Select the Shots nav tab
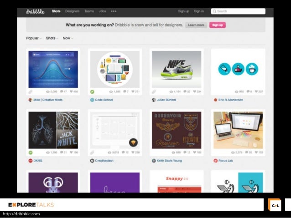 coord(56,11)
